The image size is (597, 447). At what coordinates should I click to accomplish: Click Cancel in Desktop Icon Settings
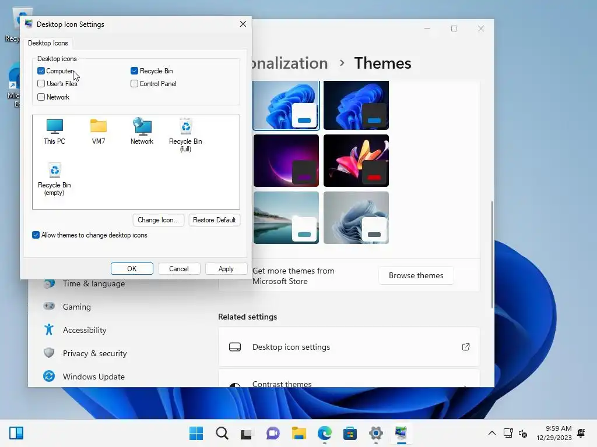coord(178,269)
